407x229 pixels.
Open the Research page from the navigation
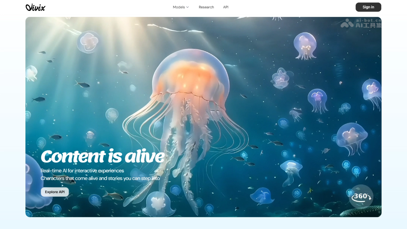pyautogui.click(x=206, y=7)
